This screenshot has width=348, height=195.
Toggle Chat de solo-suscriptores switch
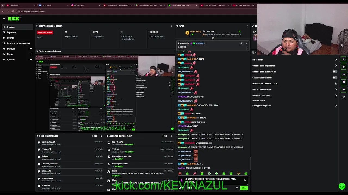pyautogui.click(x=335, y=72)
